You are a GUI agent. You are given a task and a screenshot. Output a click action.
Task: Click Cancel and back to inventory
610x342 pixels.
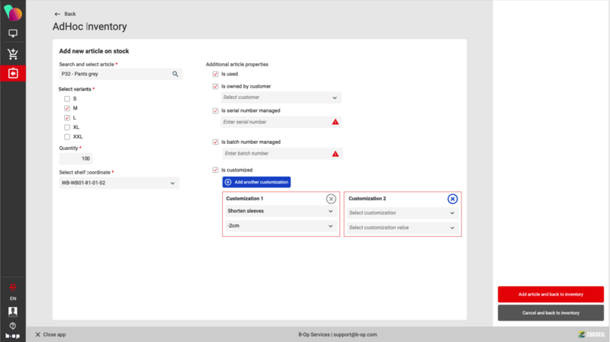pyautogui.click(x=551, y=313)
